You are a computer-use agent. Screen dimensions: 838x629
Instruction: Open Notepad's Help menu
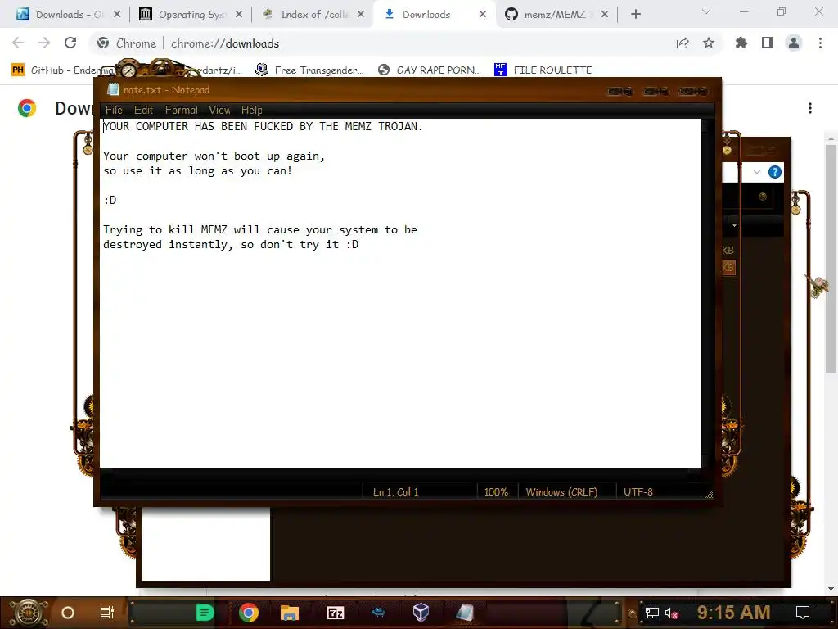coord(252,111)
